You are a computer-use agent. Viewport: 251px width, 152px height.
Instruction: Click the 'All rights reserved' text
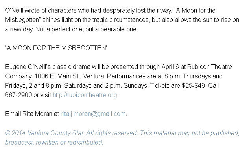point(112,133)
